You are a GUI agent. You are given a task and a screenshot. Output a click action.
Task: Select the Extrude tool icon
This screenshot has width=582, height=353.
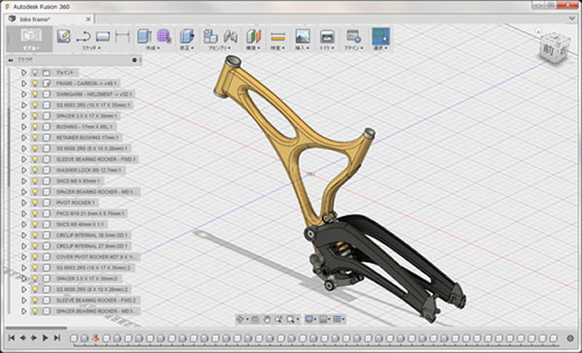coord(144,37)
